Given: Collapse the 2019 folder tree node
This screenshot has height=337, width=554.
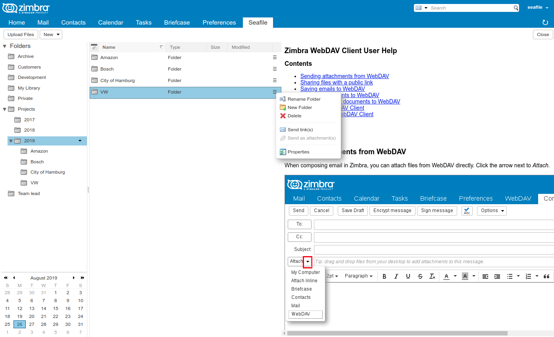Looking at the screenshot, I should (x=11, y=141).
